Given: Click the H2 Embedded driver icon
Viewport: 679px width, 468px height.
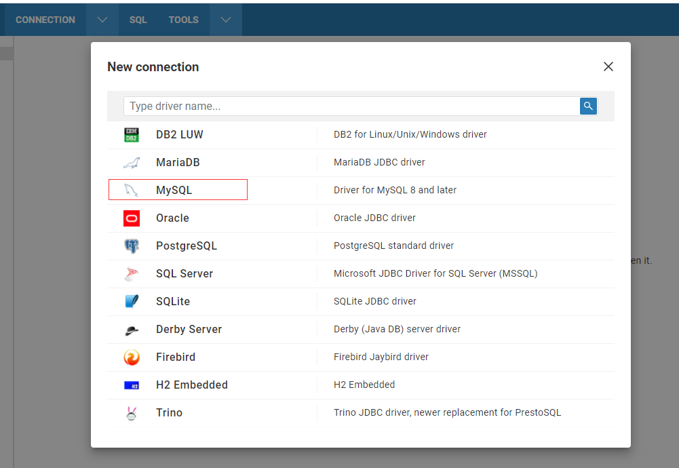Looking at the screenshot, I should [x=132, y=385].
